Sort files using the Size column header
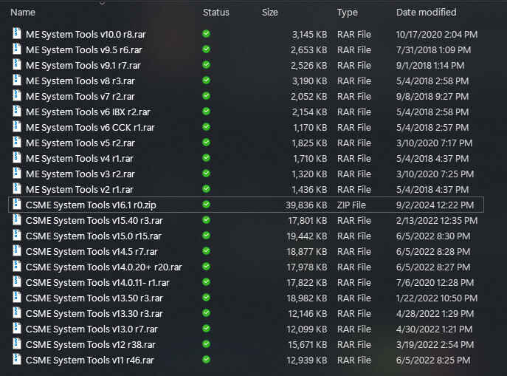This screenshot has width=507, height=376. click(270, 13)
